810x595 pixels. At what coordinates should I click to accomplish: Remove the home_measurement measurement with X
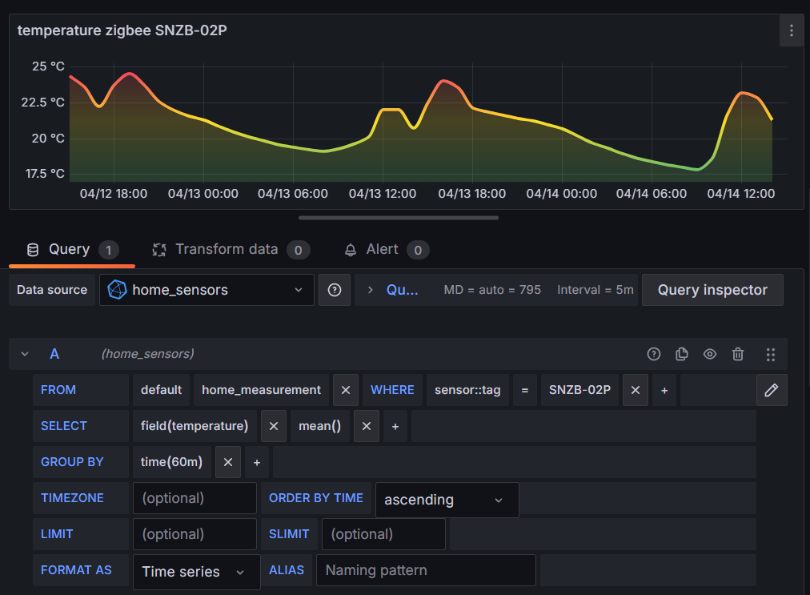click(346, 390)
